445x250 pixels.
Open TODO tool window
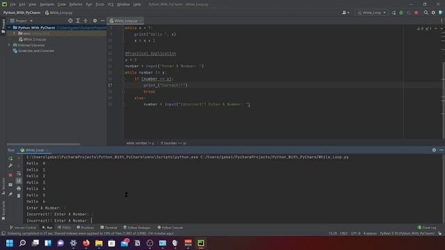[64, 228]
